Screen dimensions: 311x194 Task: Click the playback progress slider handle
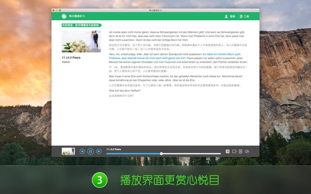[161, 154]
